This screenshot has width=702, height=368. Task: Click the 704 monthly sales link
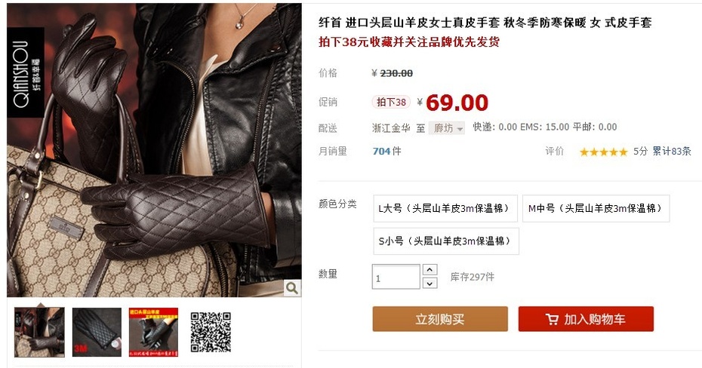coord(381,151)
